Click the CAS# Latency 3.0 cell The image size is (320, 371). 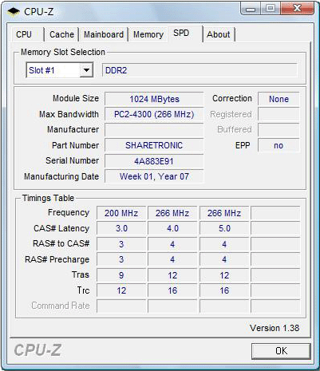coord(121,228)
